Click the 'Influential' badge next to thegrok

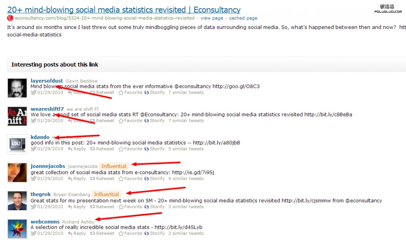(x=106, y=194)
